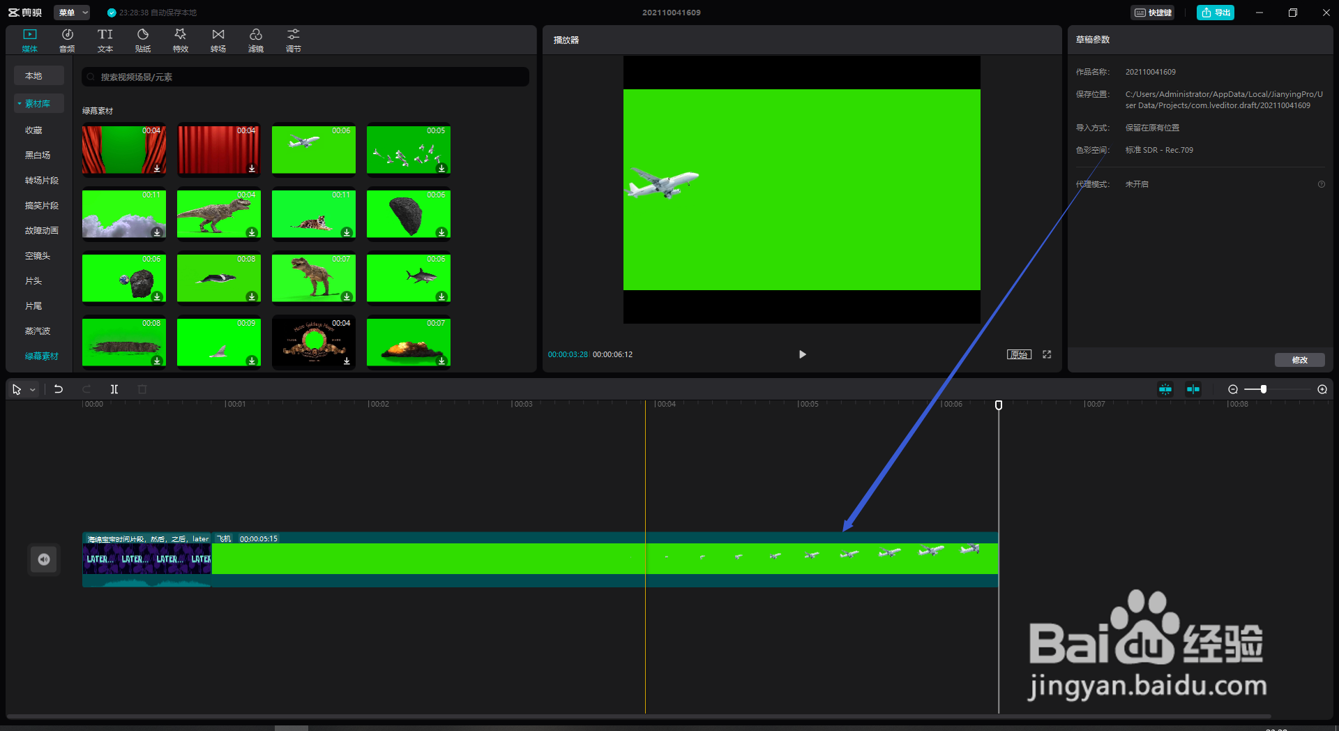Select the 本地 local media button
Viewport: 1339px width, 731px height.
point(39,75)
